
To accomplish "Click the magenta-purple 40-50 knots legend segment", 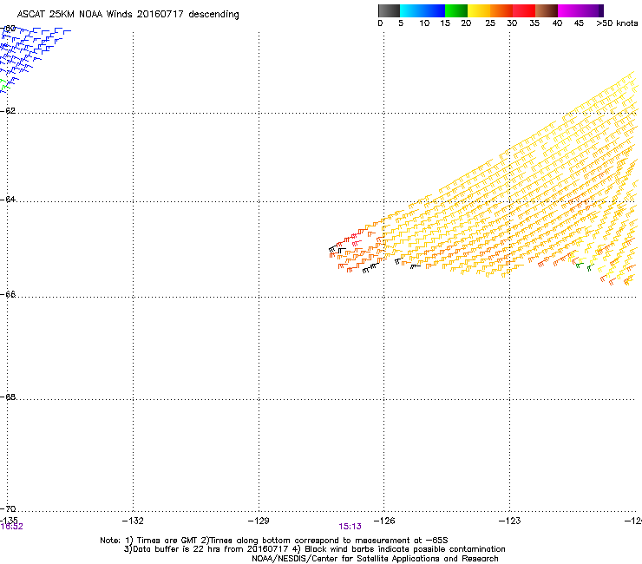I will click(x=580, y=10).
